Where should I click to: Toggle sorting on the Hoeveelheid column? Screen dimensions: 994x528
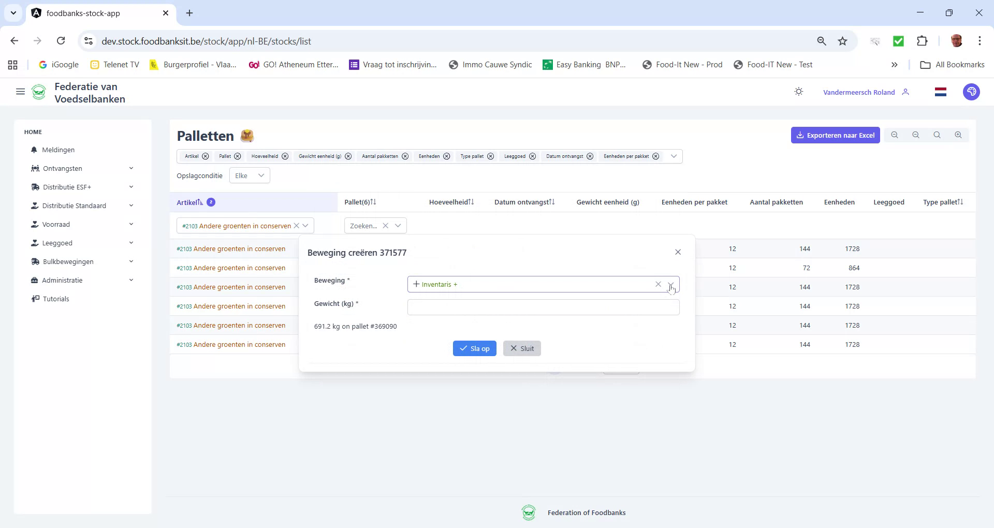[x=471, y=202]
